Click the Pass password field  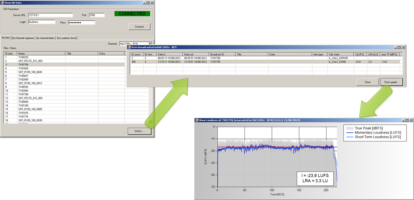tap(81, 23)
